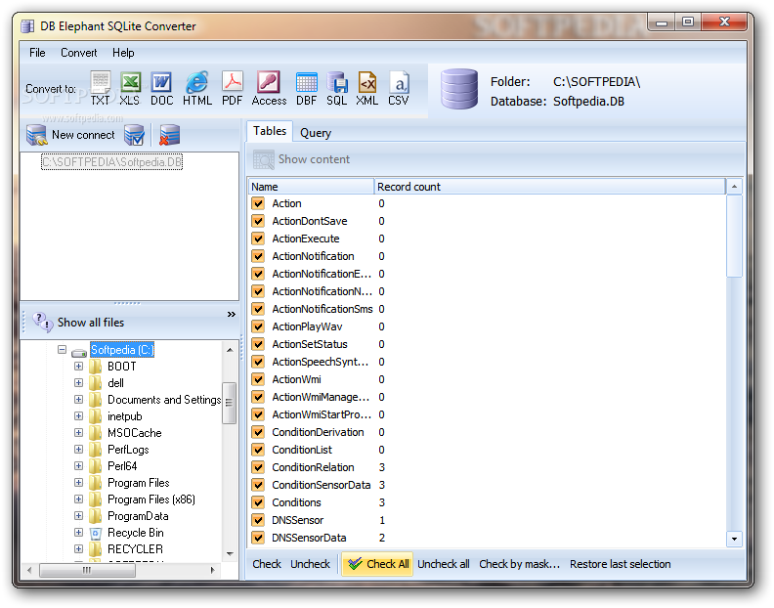This screenshot has width=774, height=608.
Task: Select the RECYCLER folder
Action: pyautogui.click(x=135, y=549)
